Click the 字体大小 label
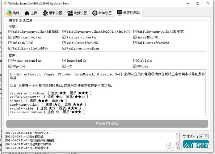The image size is (215, 154). (191, 136)
